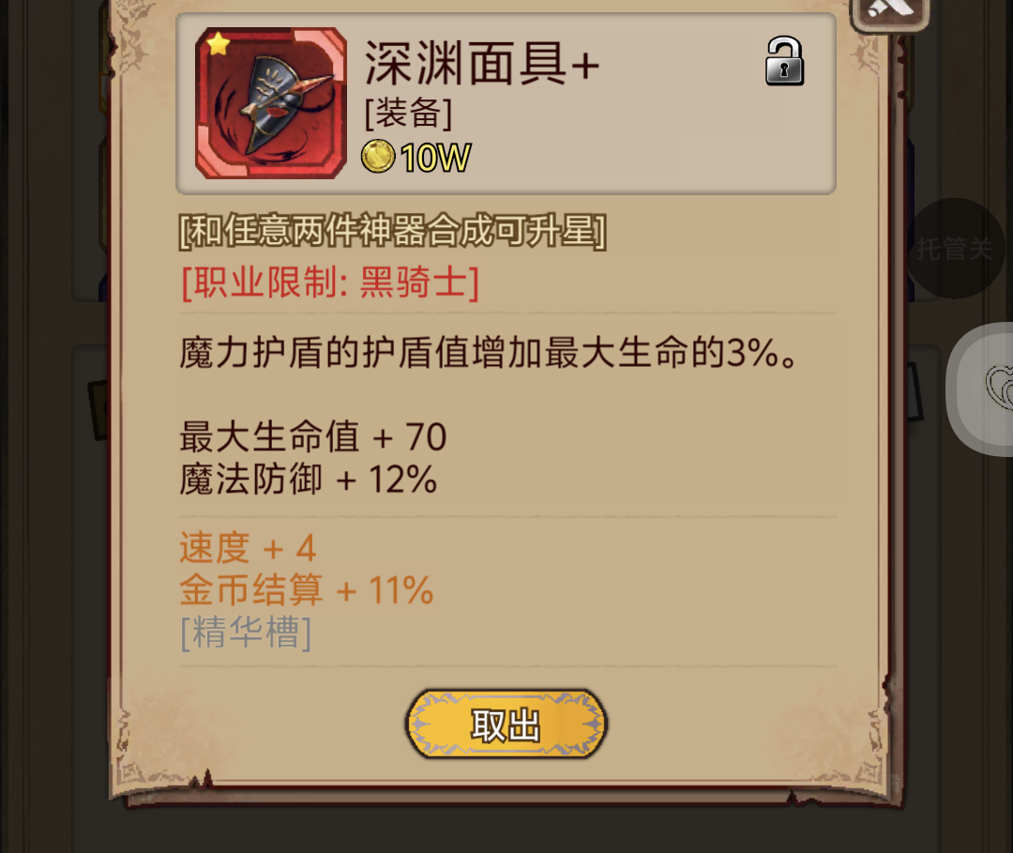Viewport: 1013px width, 853px height.
Task: Click the [装备] equipment category label
Action: (x=408, y=114)
